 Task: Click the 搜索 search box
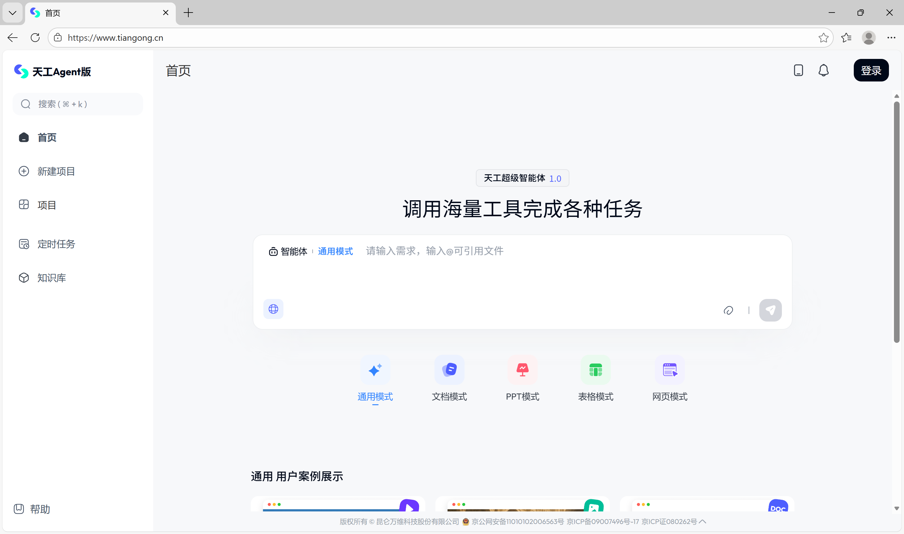(x=78, y=104)
